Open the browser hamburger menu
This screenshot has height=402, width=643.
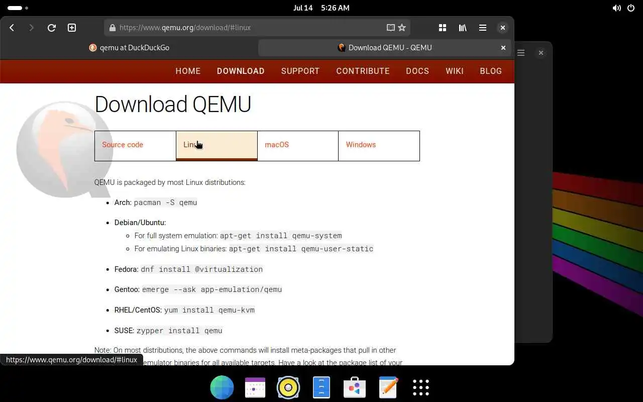coord(483,28)
